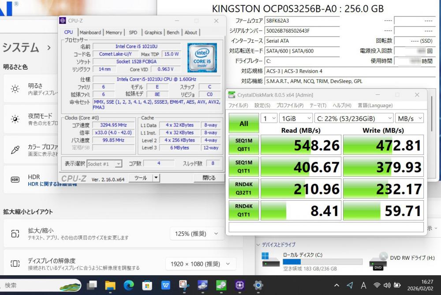Run the SEQ1M Q1T1 benchmark
This screenshot has width=441, height=295.
point(243,167)
